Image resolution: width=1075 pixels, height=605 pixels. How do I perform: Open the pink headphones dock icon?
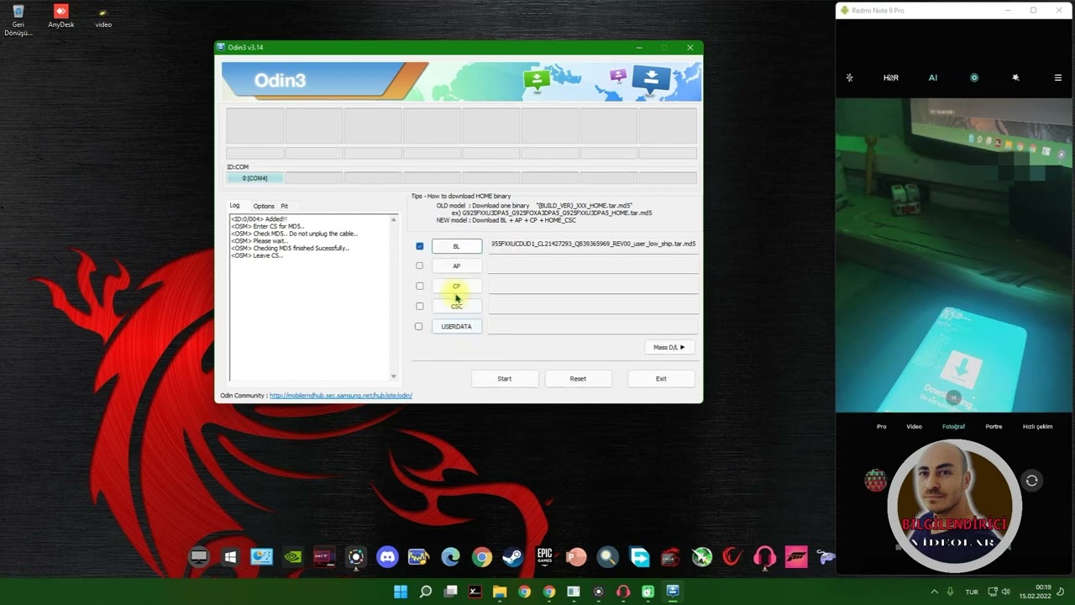click(x=764, y=556)
